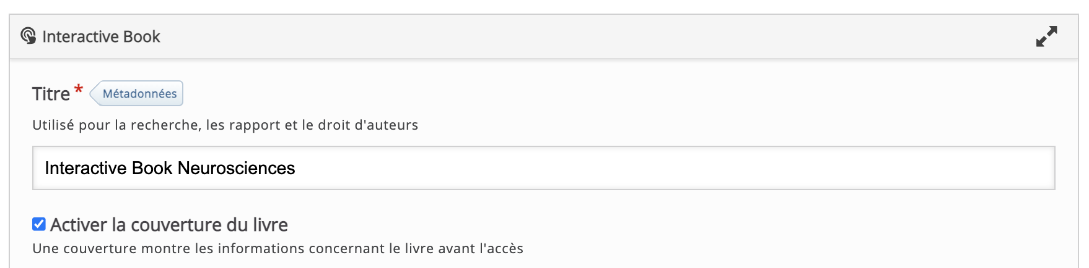Click the word 'Book' in the title field
Screen dimensions: 1089x268
[x=152, y=168]
